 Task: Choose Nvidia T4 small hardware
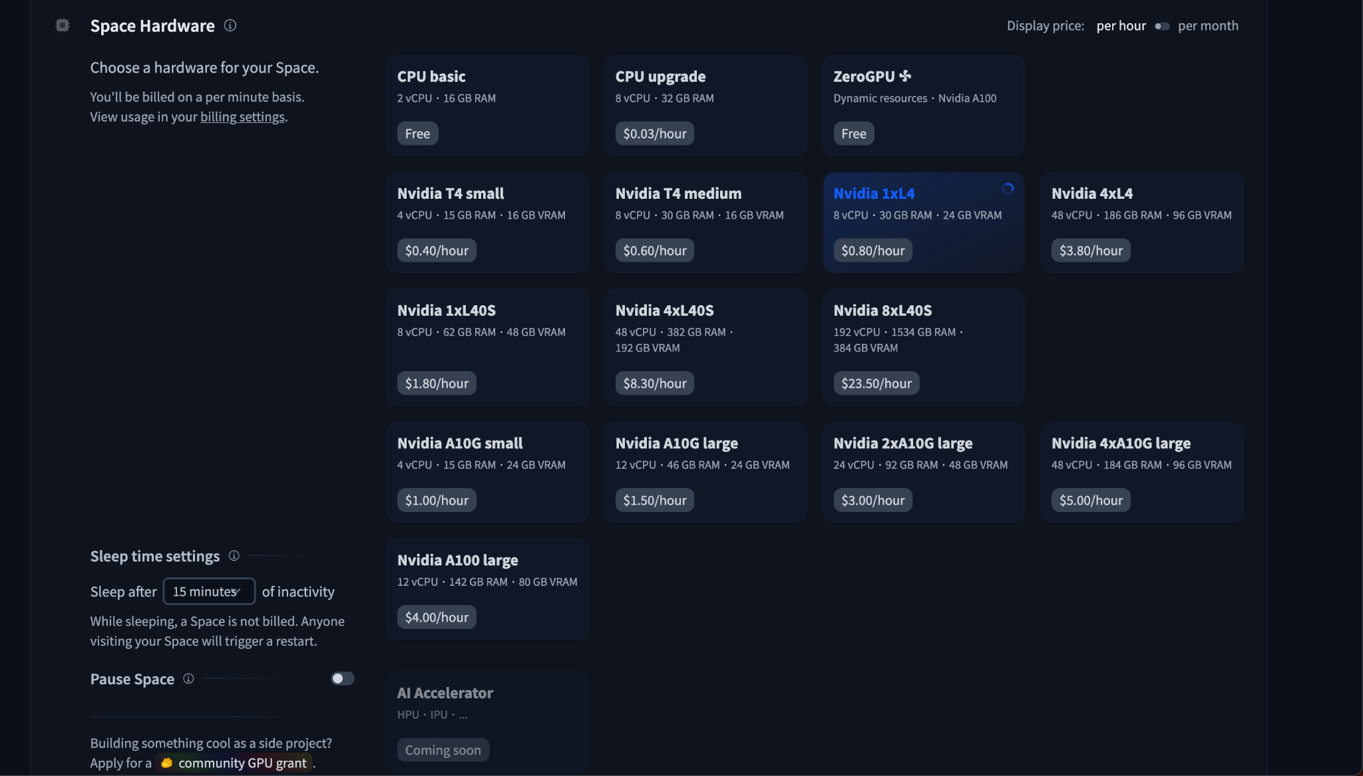point(487,222)
